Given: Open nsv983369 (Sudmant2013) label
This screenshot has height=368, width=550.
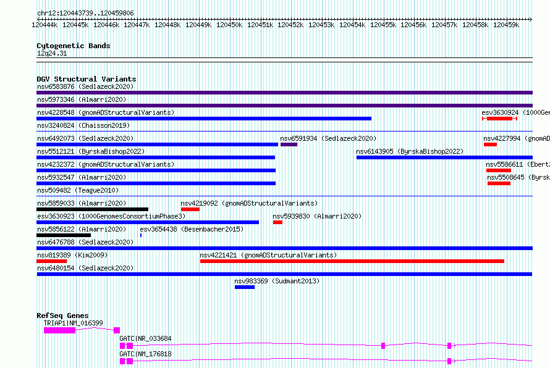Looking at the screenshot, I should [277, 281].
